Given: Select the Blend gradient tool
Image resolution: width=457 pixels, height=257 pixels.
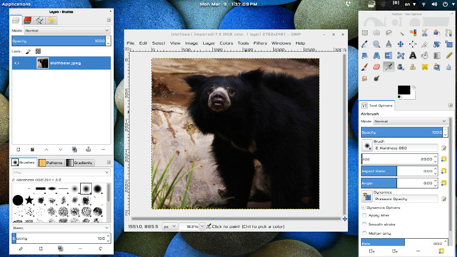Looking at the screenshot, I should coord(437,55).
